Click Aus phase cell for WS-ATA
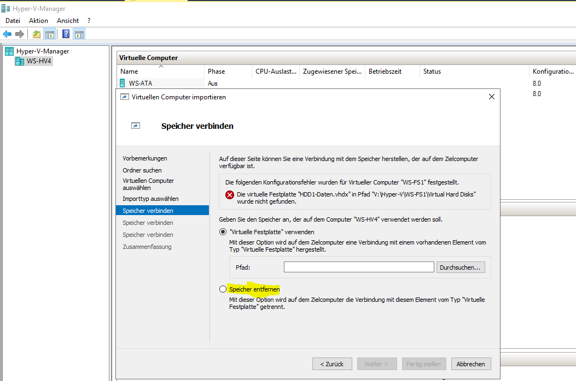 [213, 83]
